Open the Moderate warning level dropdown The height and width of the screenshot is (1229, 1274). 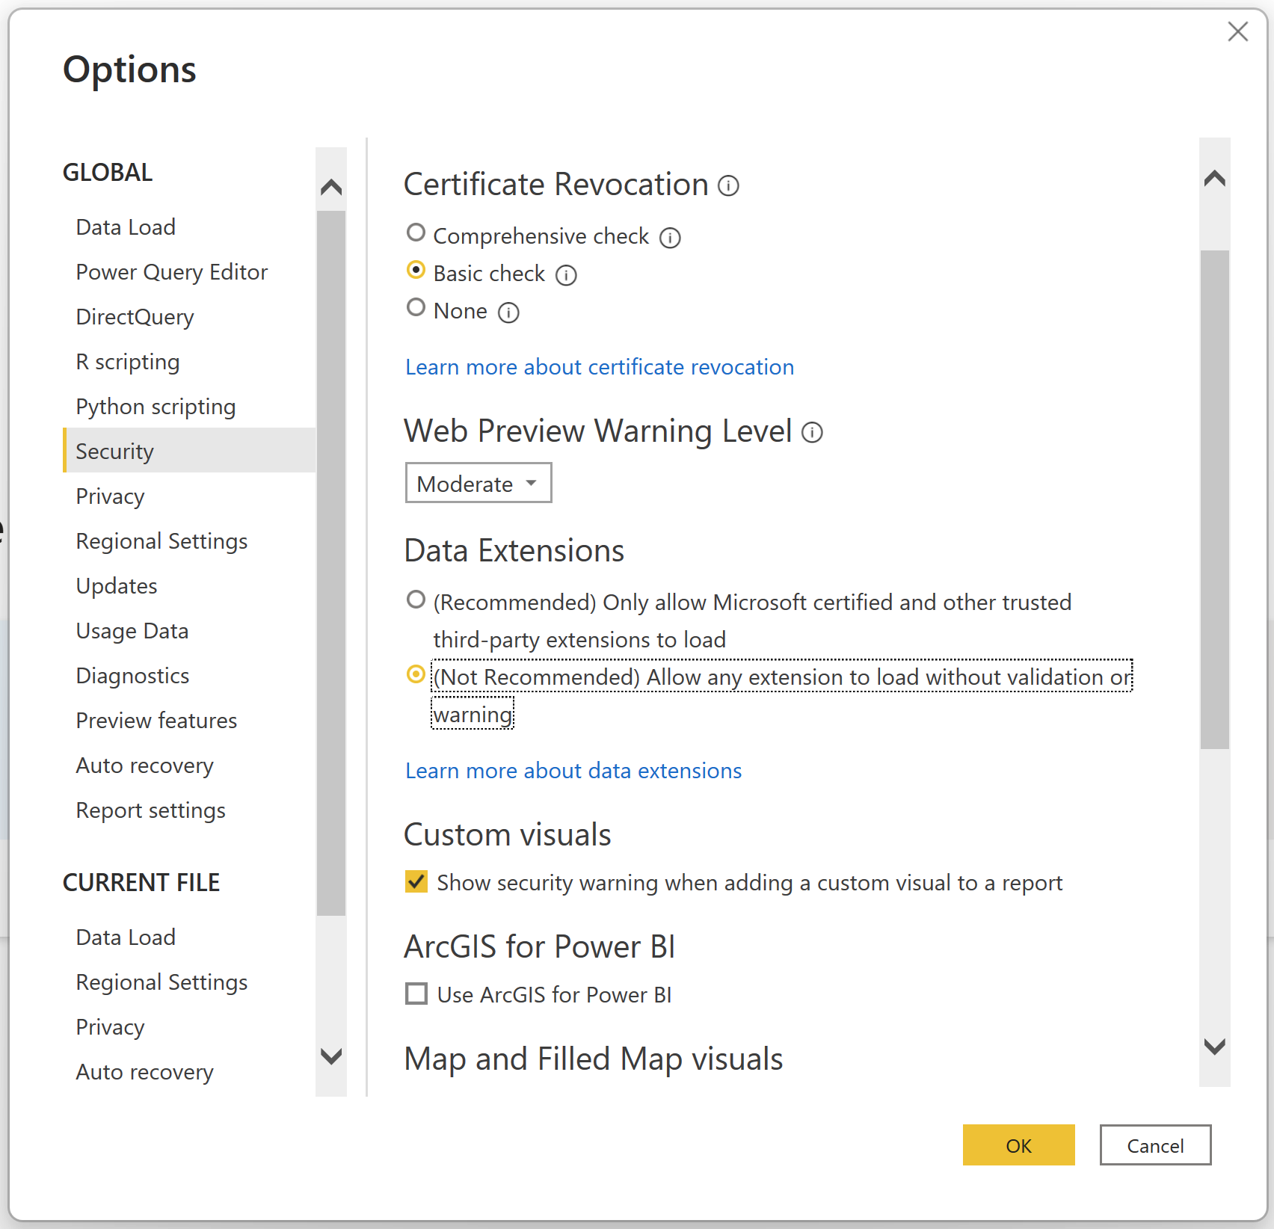click(478, 483)
